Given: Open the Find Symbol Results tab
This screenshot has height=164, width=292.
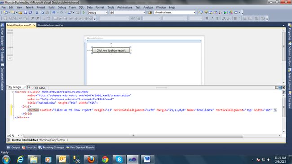Looking at the screenshot, I should pos(80,147).
